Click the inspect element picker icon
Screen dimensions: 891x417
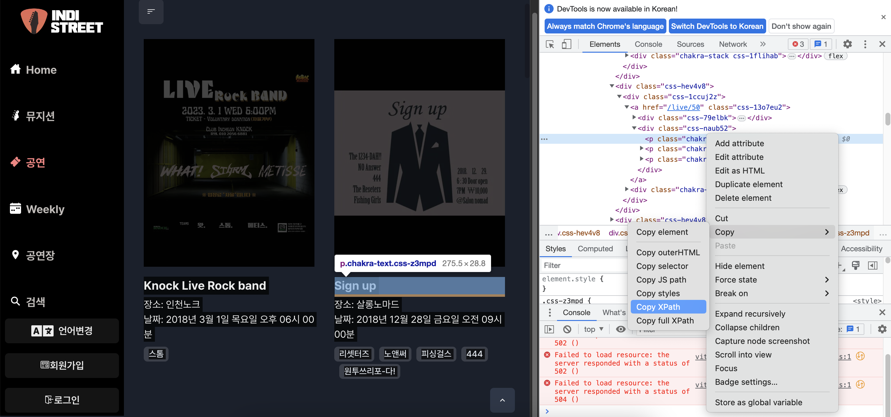tap(550, 44)
